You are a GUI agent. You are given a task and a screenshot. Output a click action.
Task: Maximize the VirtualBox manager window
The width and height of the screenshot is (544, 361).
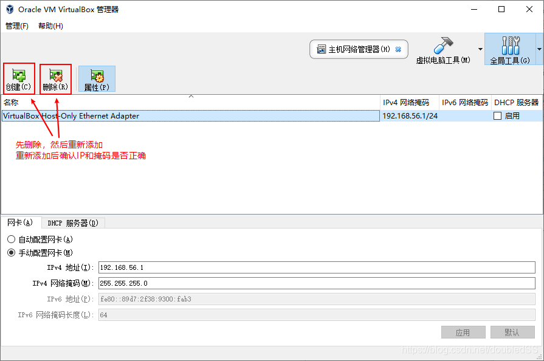tap(501, 9)
